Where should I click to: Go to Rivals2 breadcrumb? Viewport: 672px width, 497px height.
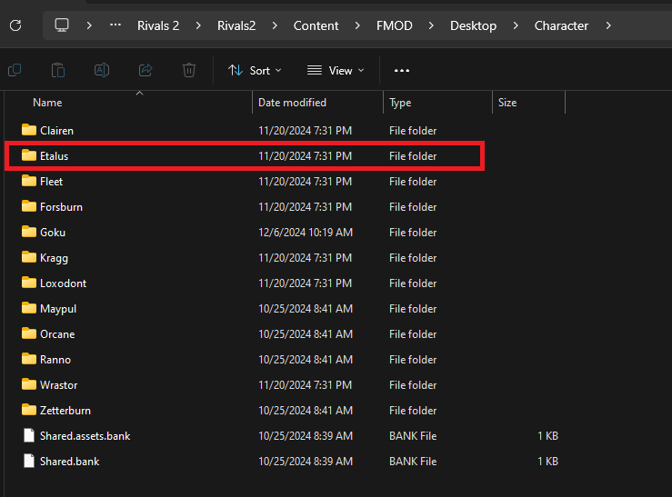(x=236, y=25)
